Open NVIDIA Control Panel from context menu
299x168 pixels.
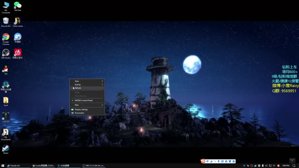pyautogui.click(x=87, y=100)
